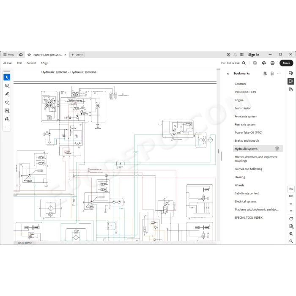Star the Tractor T9 document tab
The image size is (296, 296).
(x=29, y=55)
